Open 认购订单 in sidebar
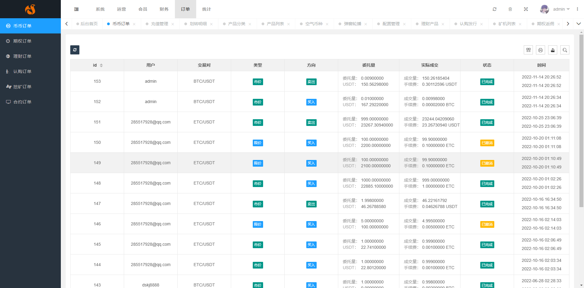 point(30,71)
